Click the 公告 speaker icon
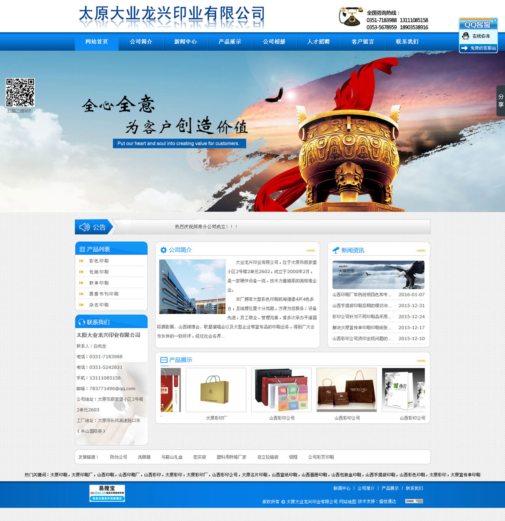The height and width of the screenshot is (521, 505). point(85,227)
